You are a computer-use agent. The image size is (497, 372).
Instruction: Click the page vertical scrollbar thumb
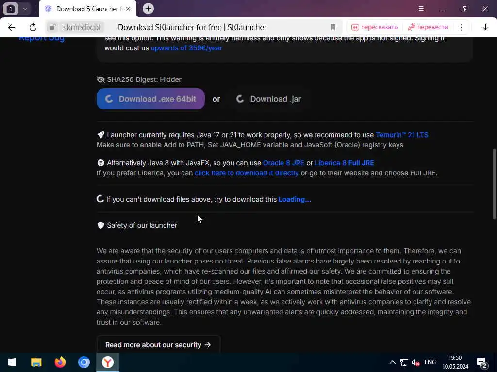(494, 184)
